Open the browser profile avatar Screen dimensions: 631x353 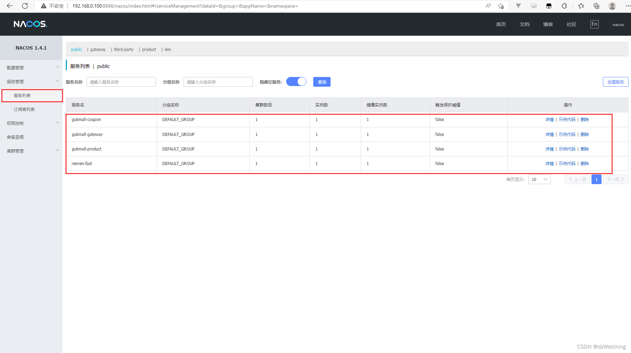click(612, 6)
